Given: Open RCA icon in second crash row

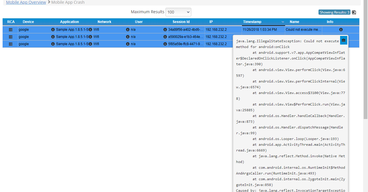Looking at the screenshot, I should click(11, 37).
